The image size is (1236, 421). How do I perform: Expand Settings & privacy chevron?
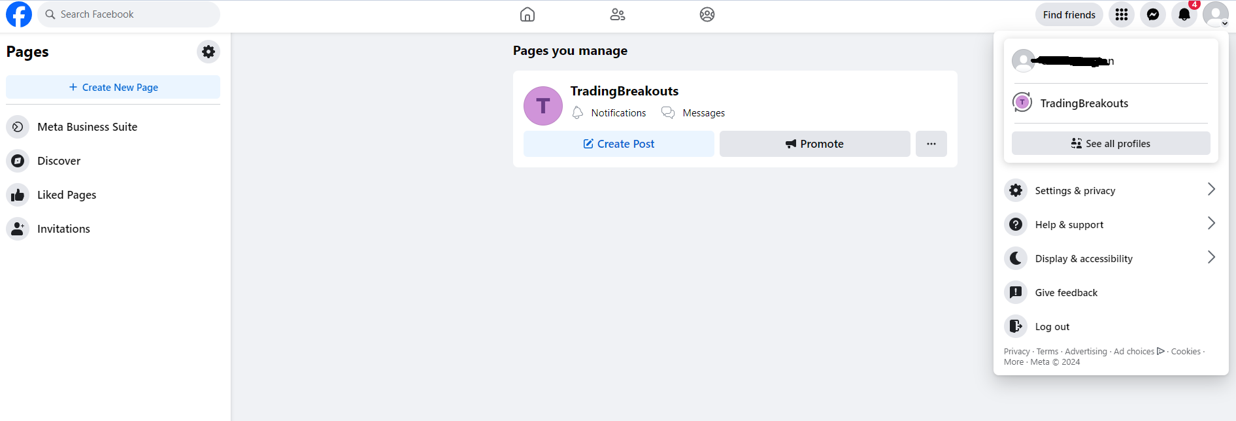pyautogui.click(x=1211, y=190)
